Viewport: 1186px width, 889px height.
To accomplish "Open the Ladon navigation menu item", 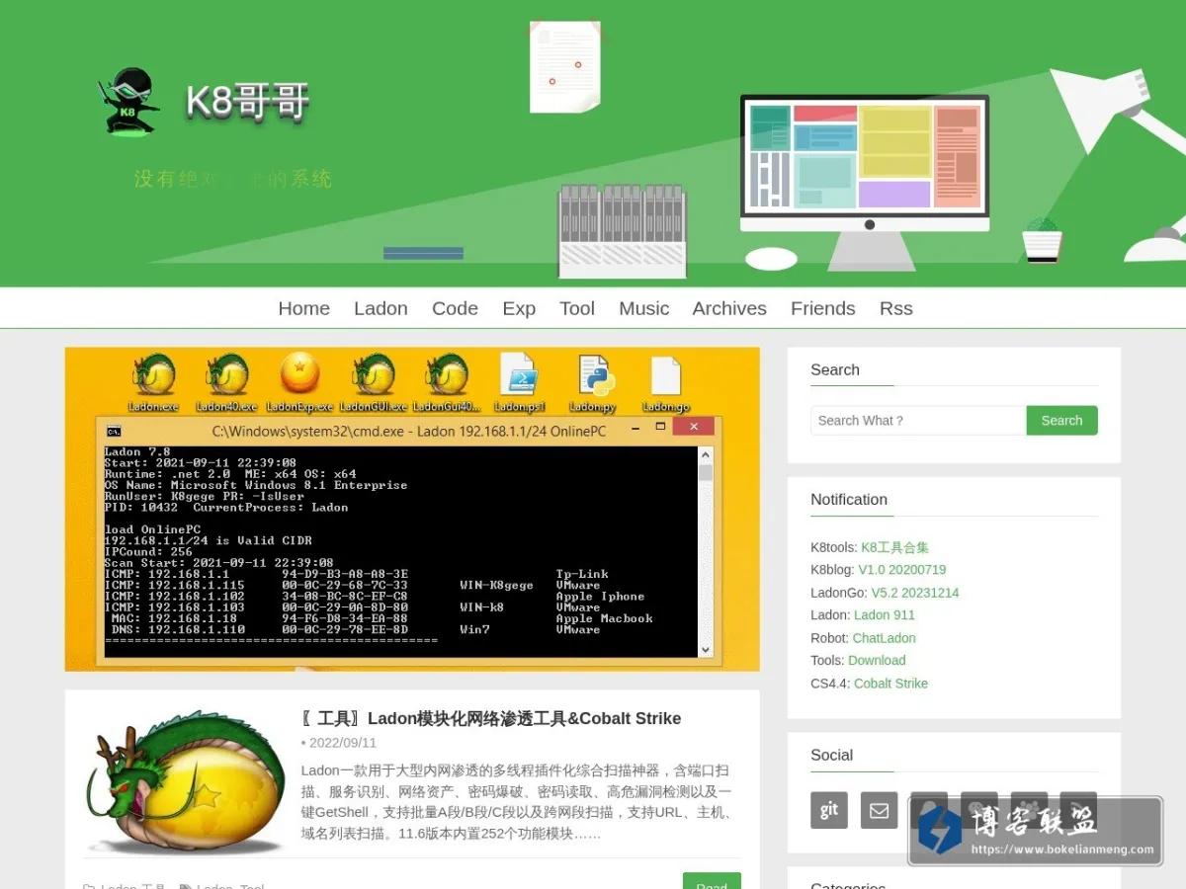I will (381, 308).
